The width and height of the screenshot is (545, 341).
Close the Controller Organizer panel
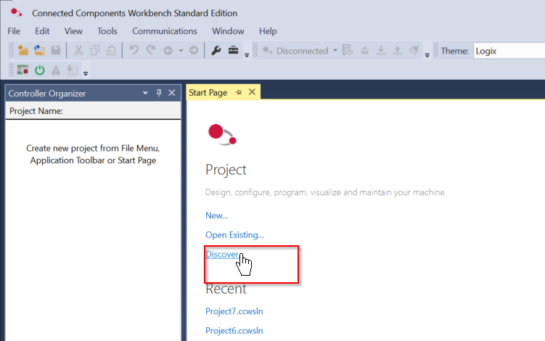coord(172,93)
